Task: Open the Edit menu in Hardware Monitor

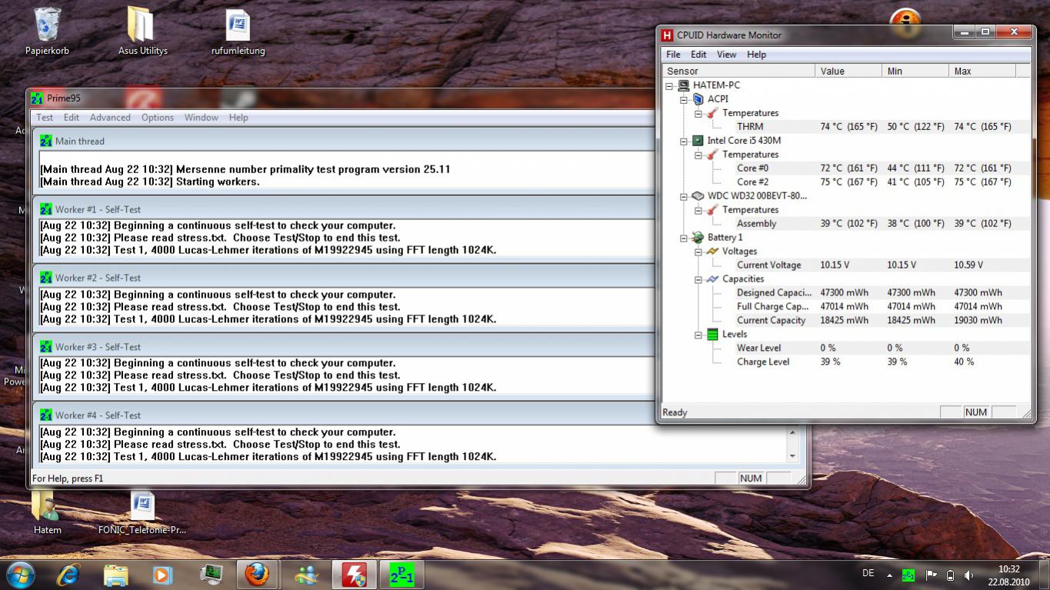Action: coord(698,55)
